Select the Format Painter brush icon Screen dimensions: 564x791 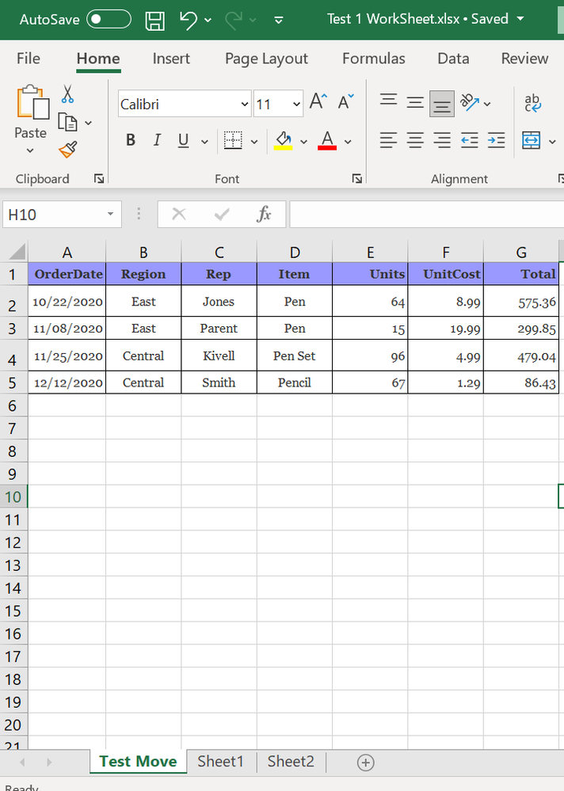[x=68, y=149]
